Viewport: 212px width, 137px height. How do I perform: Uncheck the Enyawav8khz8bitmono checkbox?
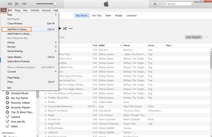[x=45, y=106]
